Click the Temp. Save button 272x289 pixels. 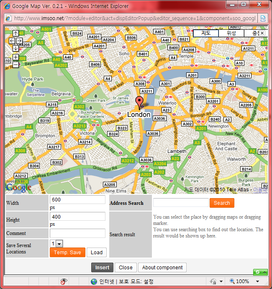[67, 252]
